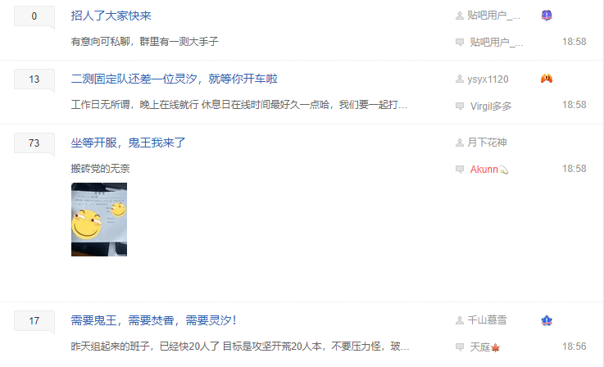The height and width of the screenshot is (367, 604).
Task: Click the author person icon beside ysyx1120
Action: (459, 79)
